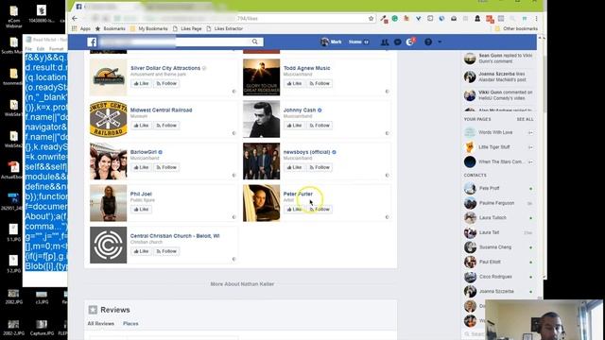Like Phil Joel page
Image resolution: width=605 pixels, height=340 pixels.
(x=141, y=210)
